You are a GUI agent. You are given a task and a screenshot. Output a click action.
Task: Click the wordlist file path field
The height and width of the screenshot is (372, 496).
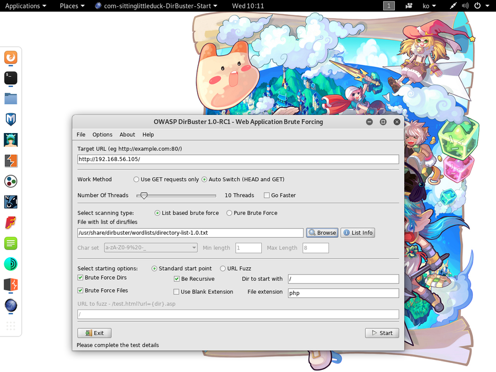(x=190, y=233)
